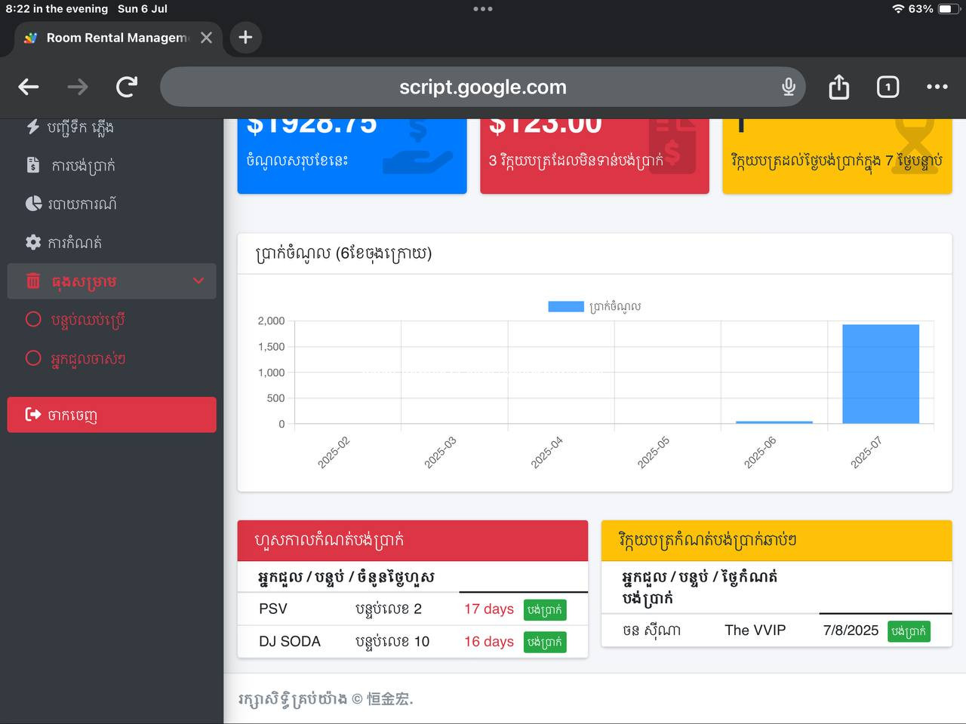Select the second red circle item under trash
This screenshot has height=724, width=966.
(33, 358)
